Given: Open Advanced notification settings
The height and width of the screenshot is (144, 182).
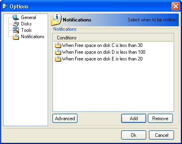Looking at the screenshot, I should tap(65, 118).
